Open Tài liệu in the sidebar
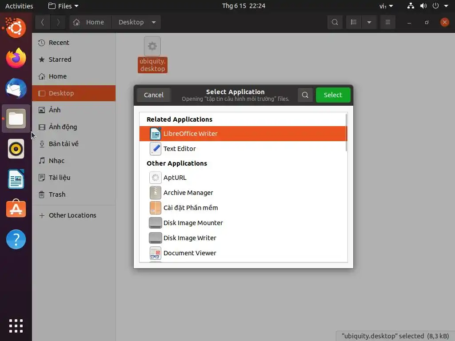 [x=74, y=178]
